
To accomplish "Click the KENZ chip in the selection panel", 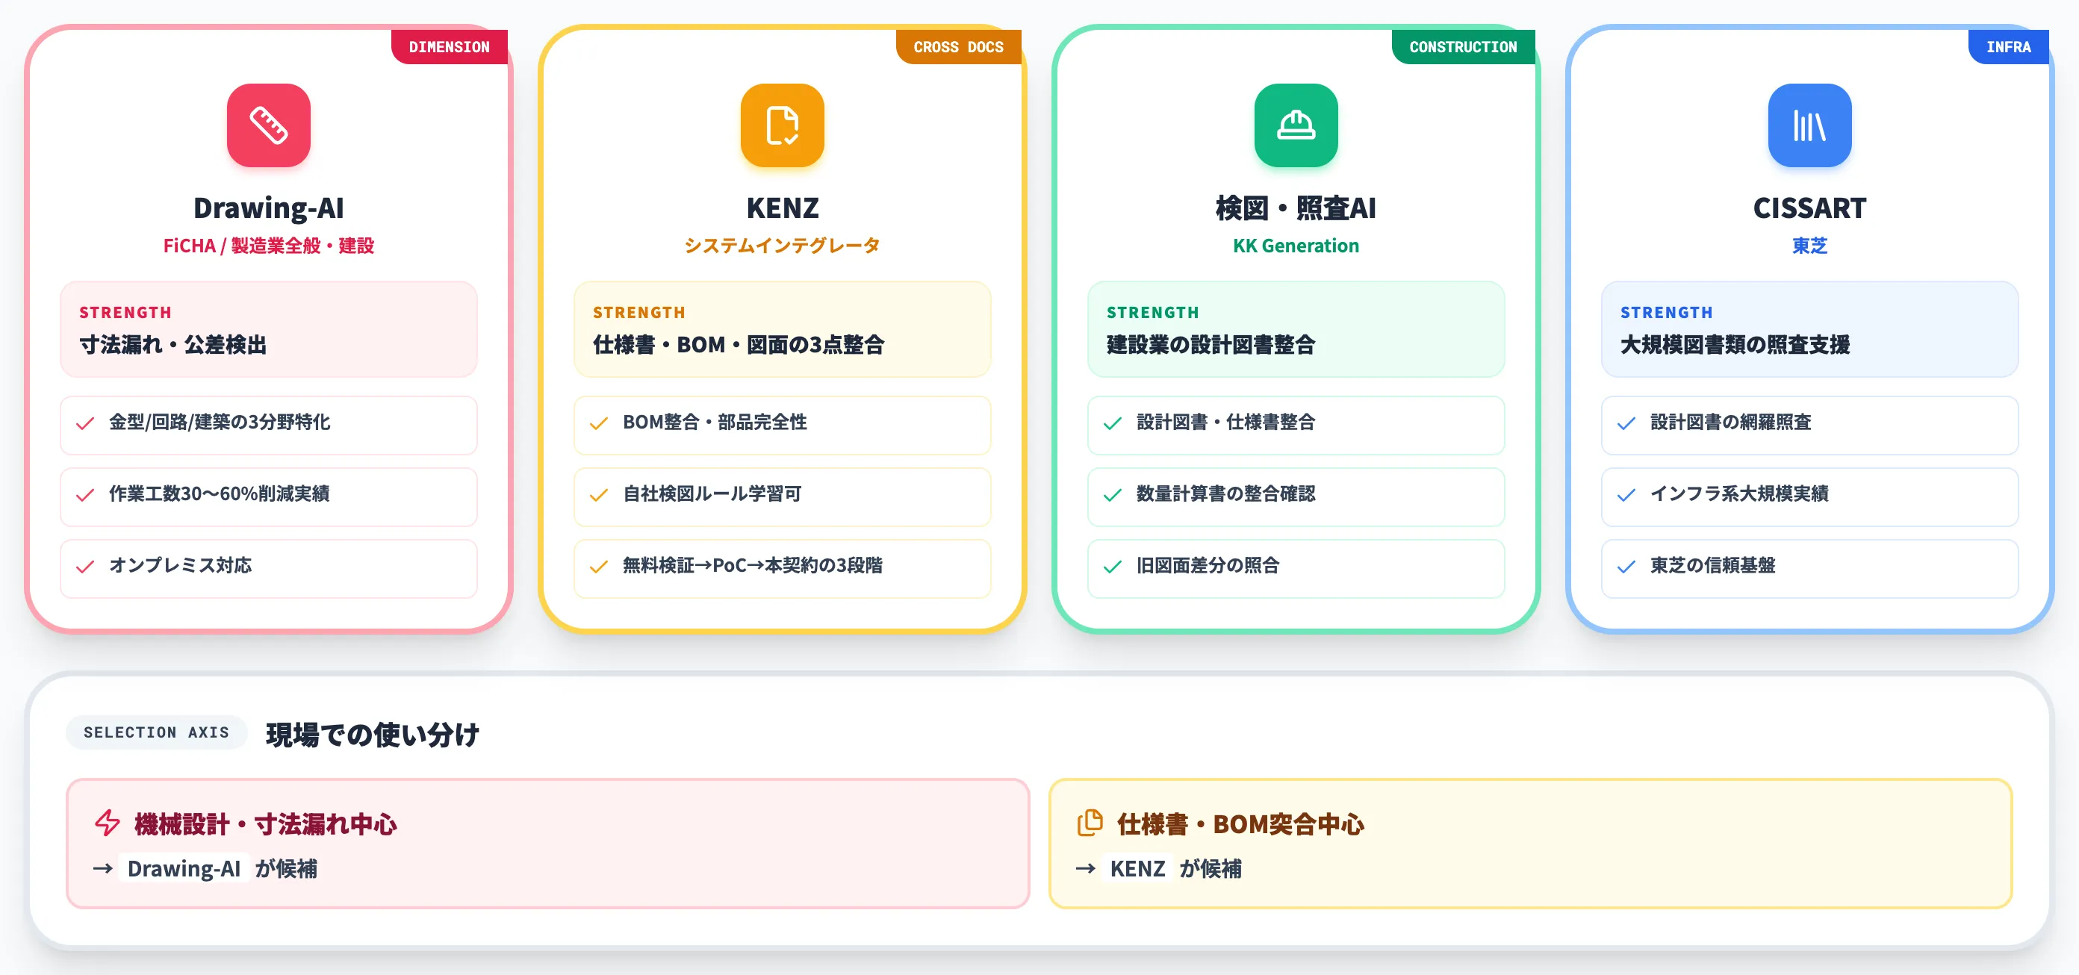I will [x=1137, y=868].
